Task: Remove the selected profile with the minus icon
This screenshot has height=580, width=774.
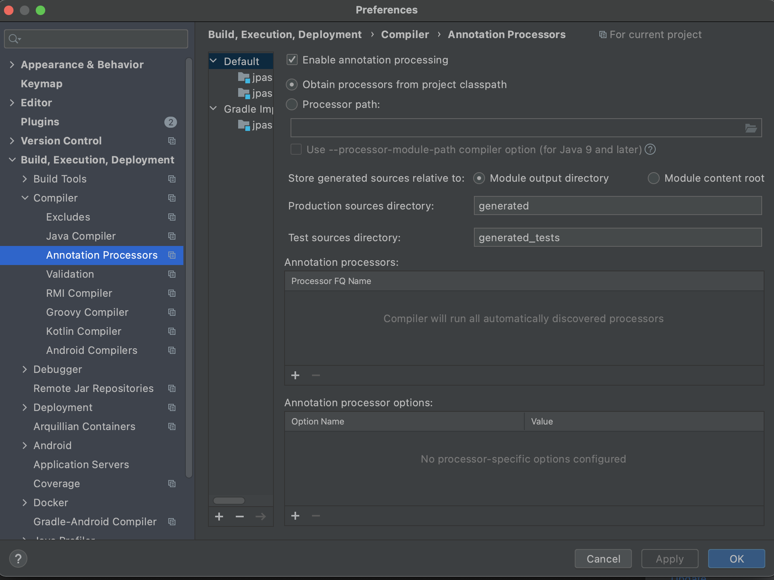Action: [240, 517]
